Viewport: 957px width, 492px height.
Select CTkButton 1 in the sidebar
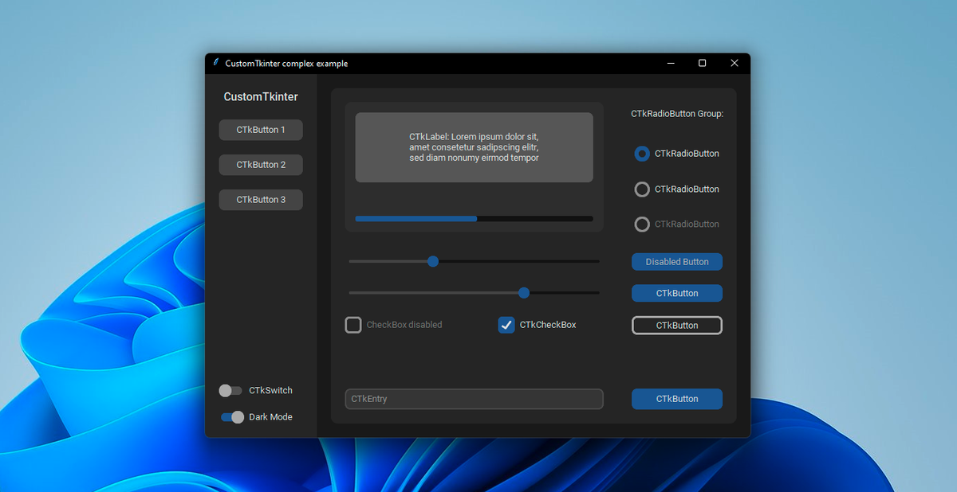(261, 130)
